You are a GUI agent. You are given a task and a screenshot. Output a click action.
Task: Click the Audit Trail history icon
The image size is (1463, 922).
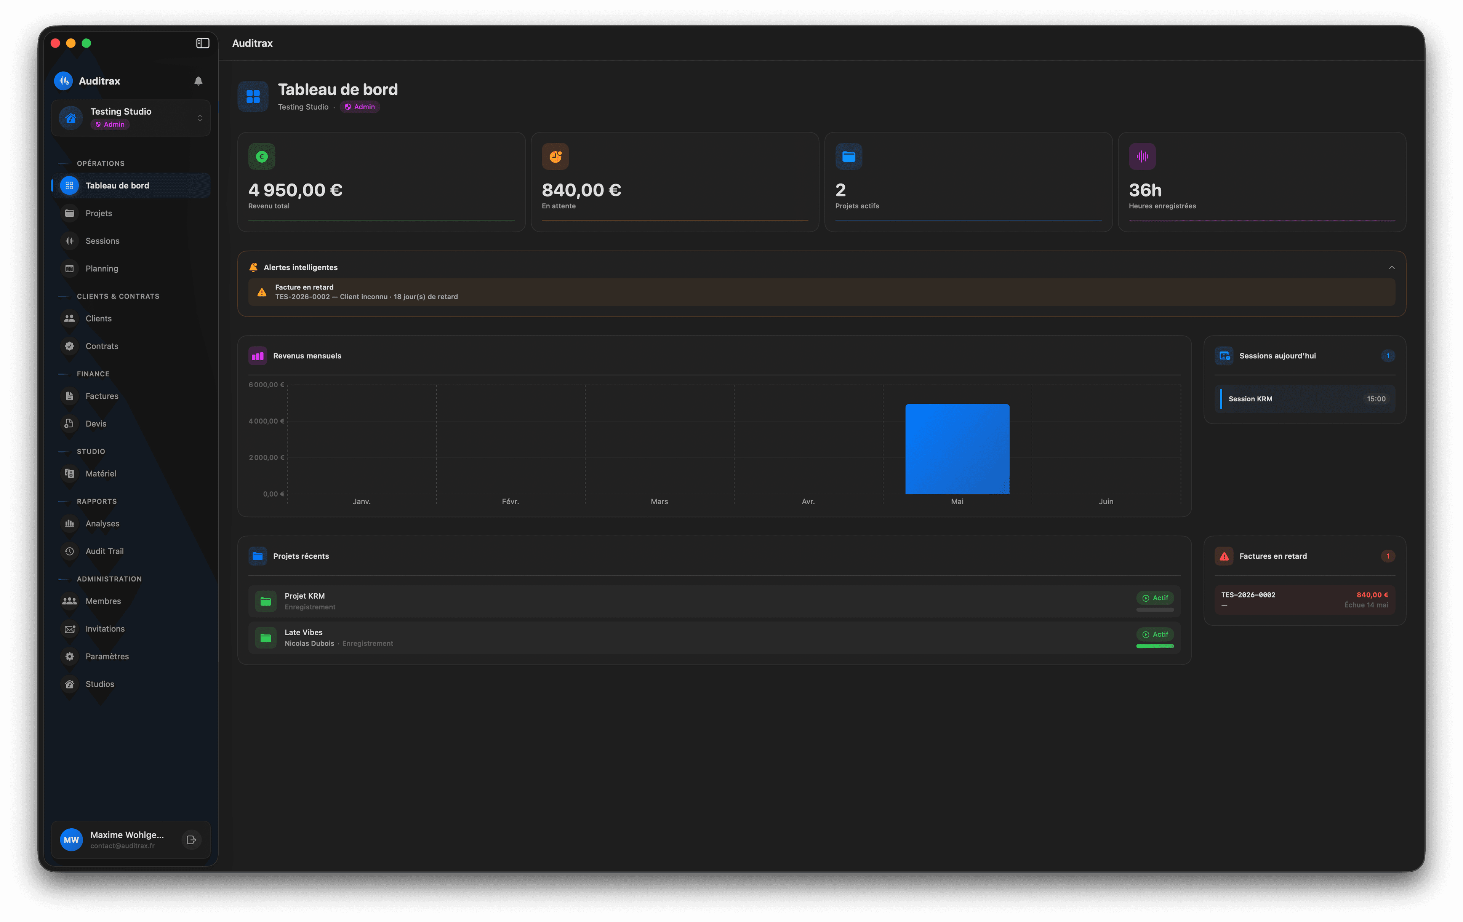69,551
